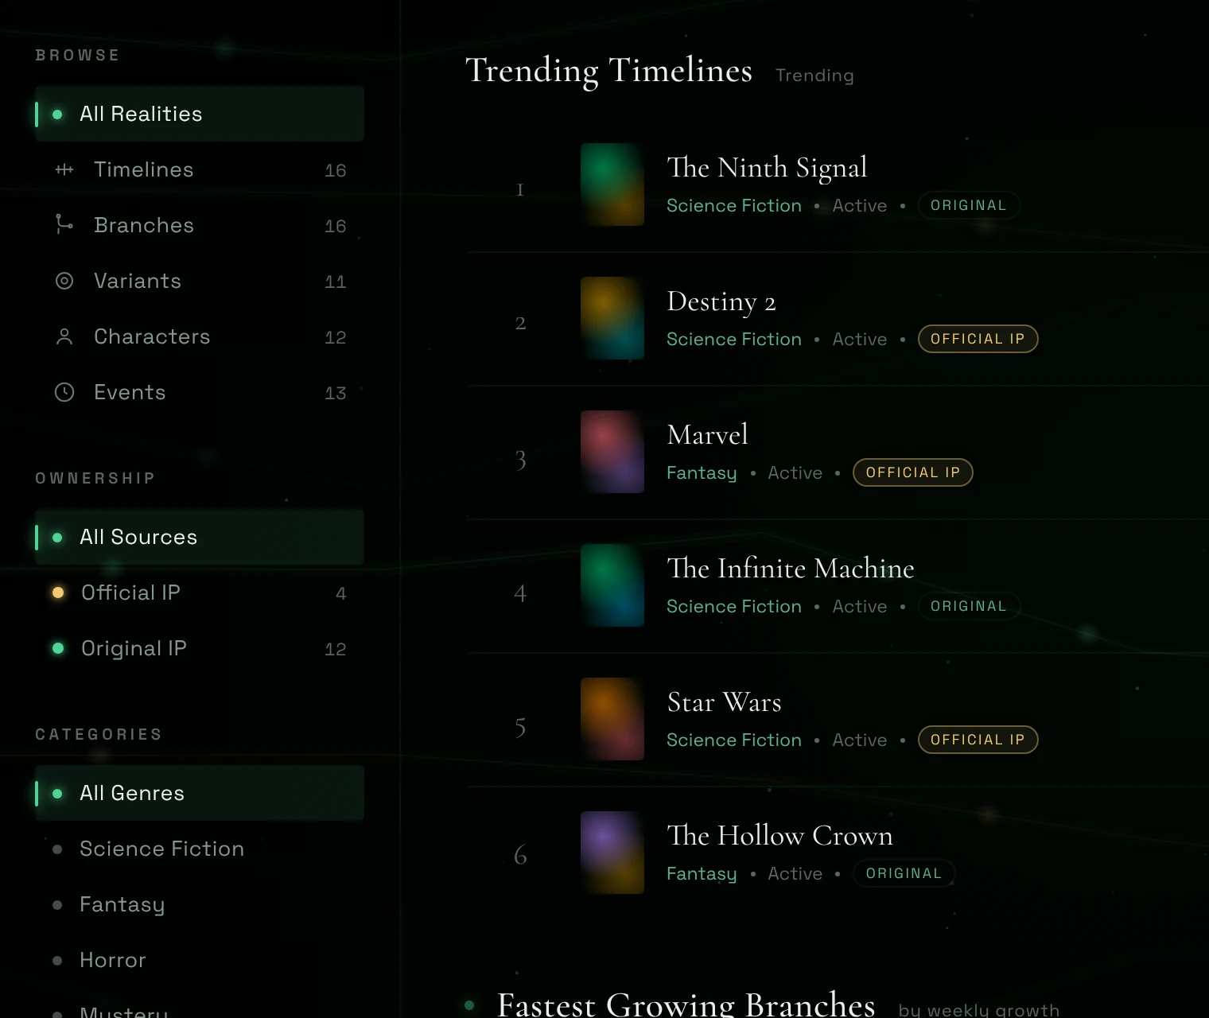Click the Variants target icon

coord(64,281)
